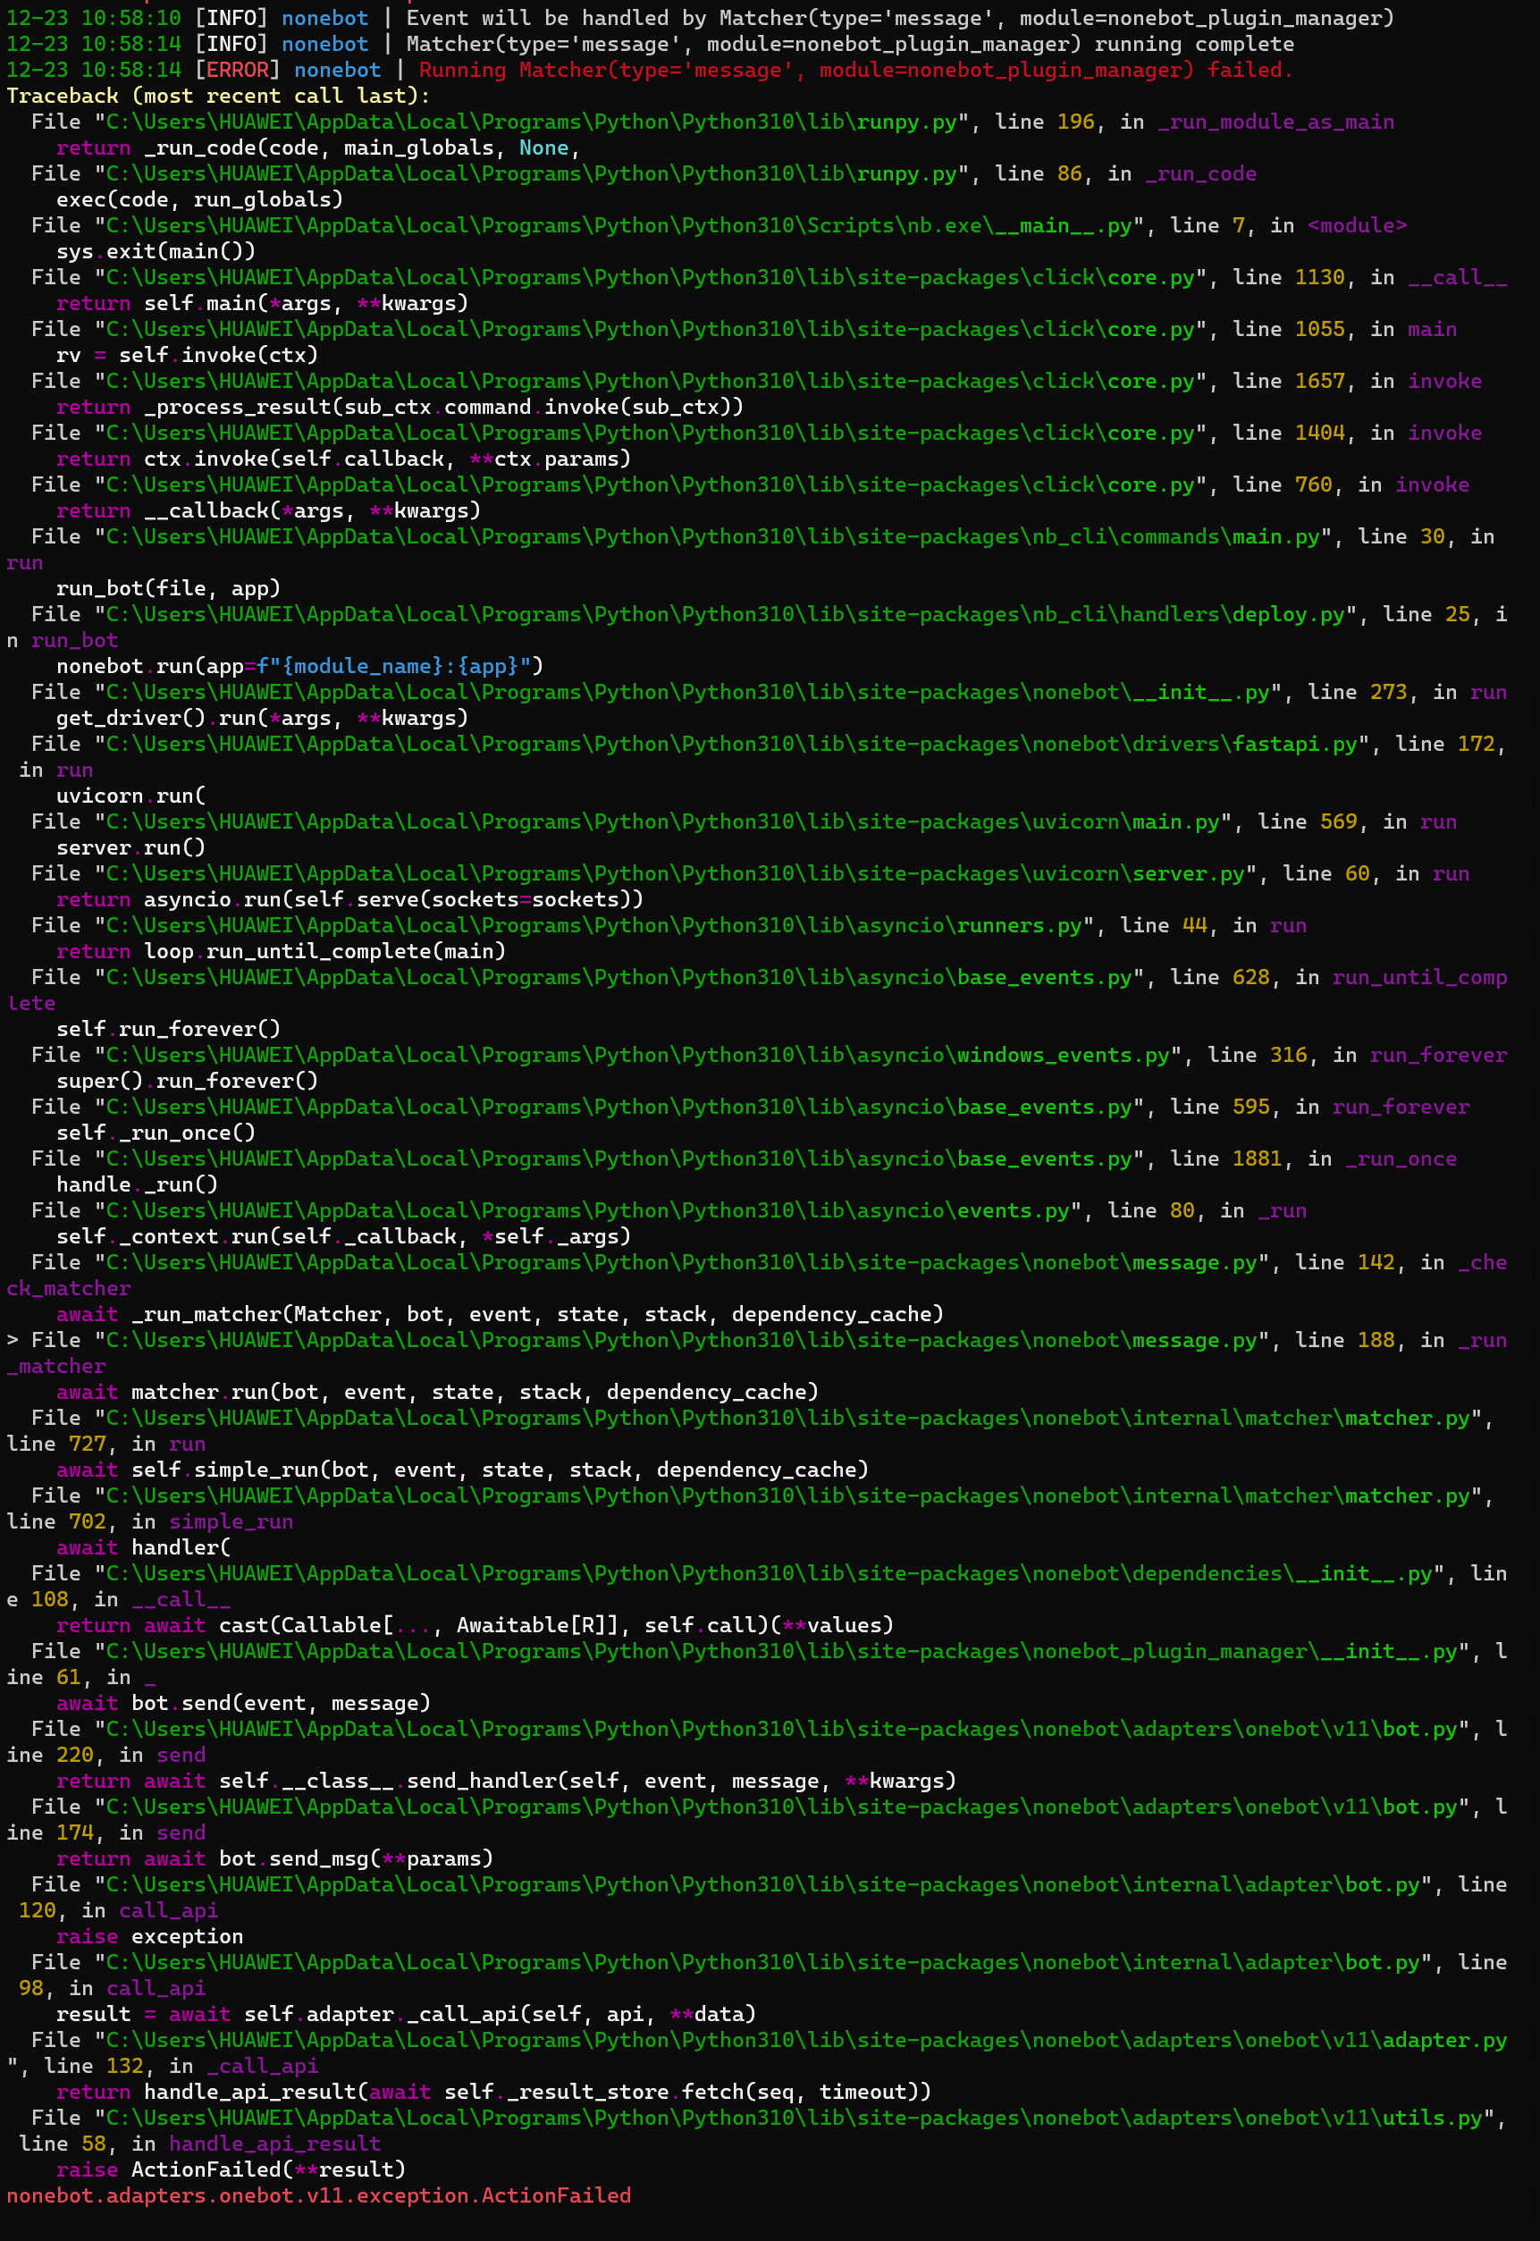Click the 'runners.py' file name
This screenshot has height=2241, width=1540.
pyautogui.click(x=1019, y=925)
